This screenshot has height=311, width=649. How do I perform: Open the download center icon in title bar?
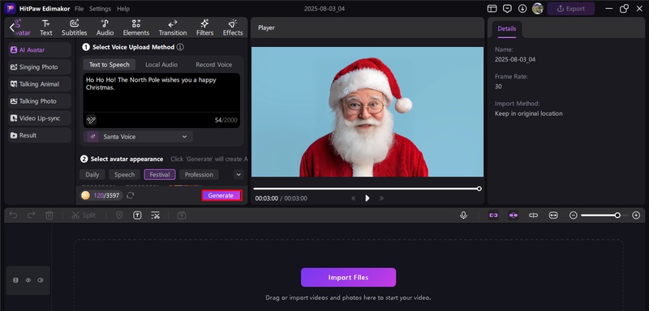522,9
